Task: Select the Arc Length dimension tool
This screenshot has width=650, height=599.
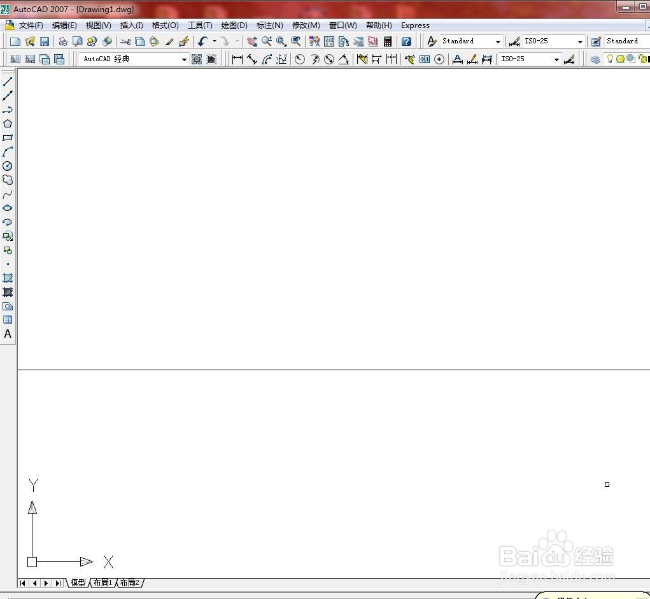Action: point(267,59)
